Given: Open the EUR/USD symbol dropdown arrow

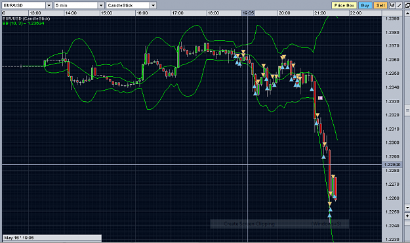Looking at the screenshot, I should 49,5.
